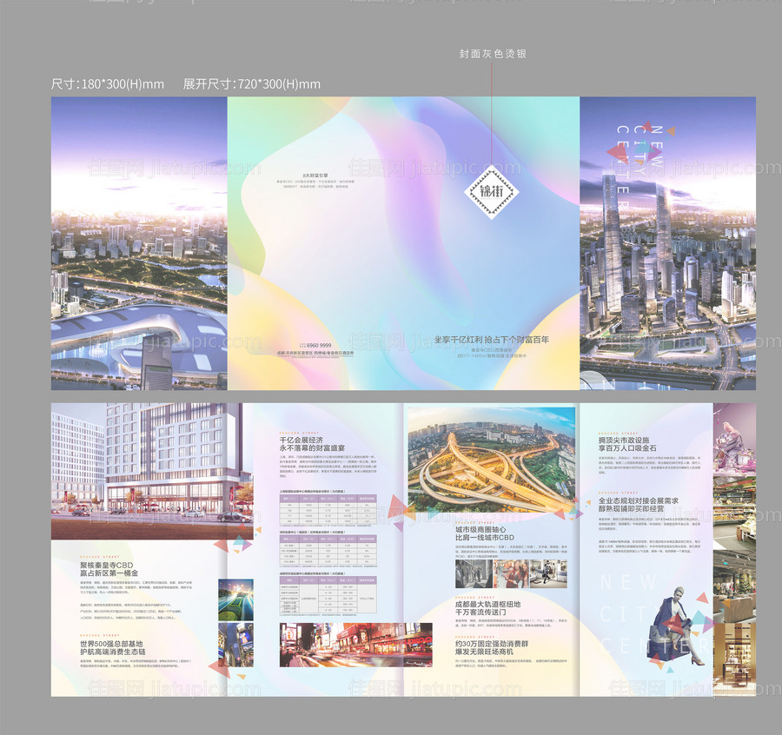Viewport: 782px width, 735px height.
Task: Click the 坐享千亿红利 cover slogan
Action: tap(492, 340)
